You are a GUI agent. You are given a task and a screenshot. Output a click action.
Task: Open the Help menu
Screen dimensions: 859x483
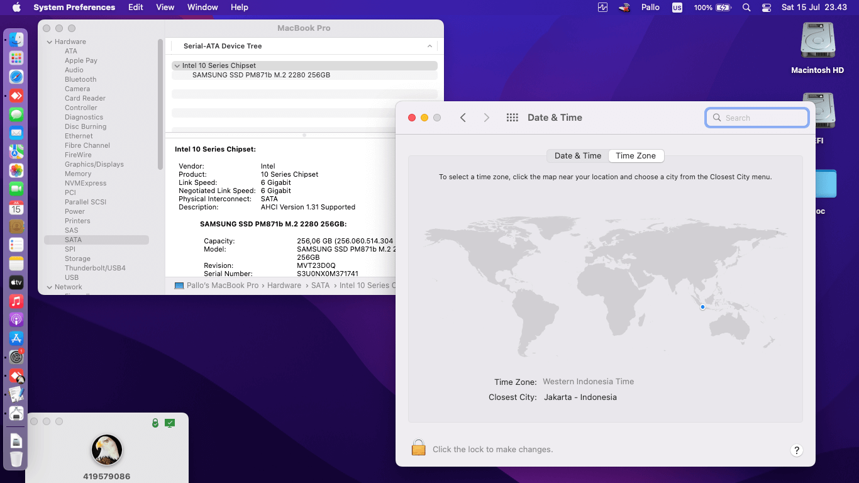pos(240,8)
